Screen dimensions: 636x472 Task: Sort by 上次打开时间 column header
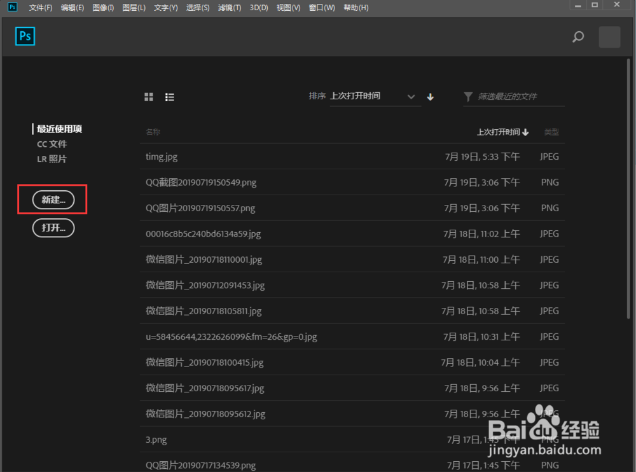pos(502,132)
